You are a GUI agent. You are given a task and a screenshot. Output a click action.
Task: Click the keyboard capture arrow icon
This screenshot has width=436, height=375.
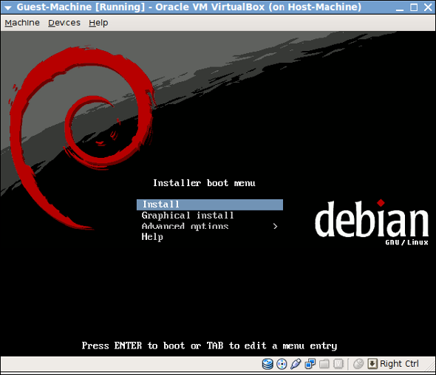coord(372,364)
